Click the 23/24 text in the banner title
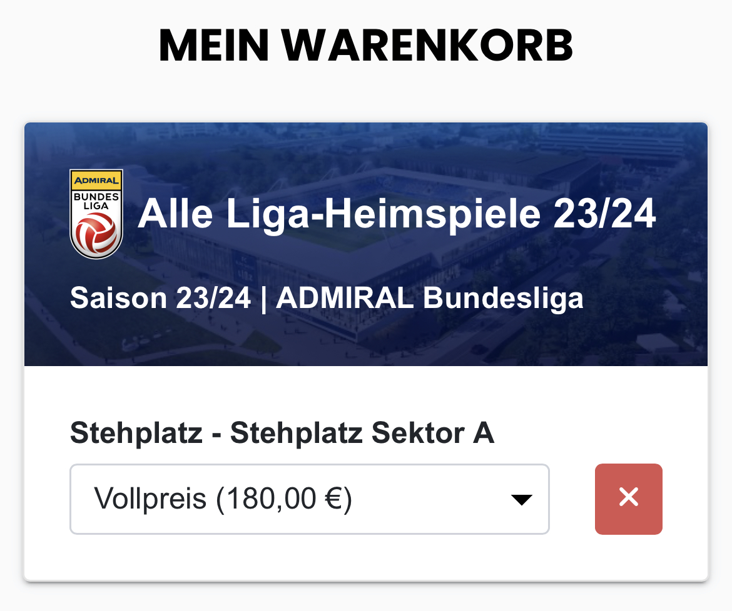Screen dimensions: 732x611 tap(604, 214)
